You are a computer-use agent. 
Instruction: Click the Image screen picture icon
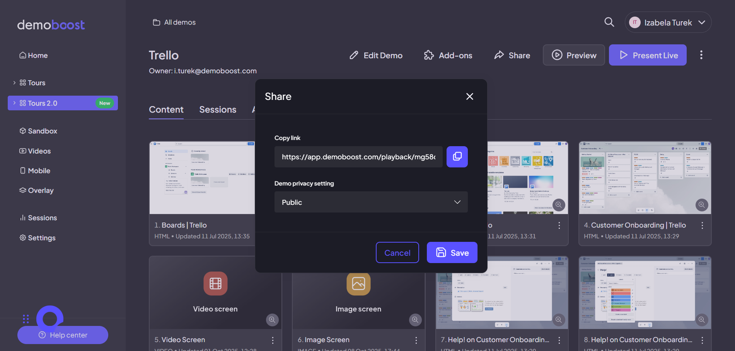(x=358, y=284)
